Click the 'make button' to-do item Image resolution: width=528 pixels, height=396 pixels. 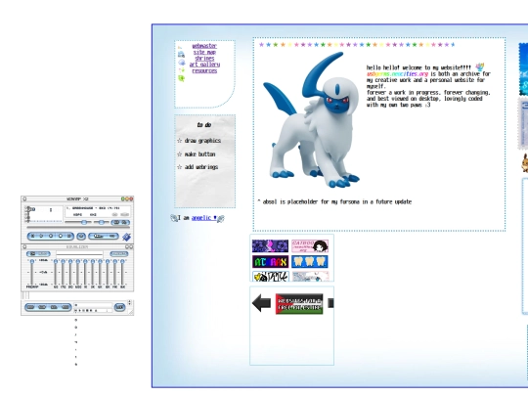(200, 154)
